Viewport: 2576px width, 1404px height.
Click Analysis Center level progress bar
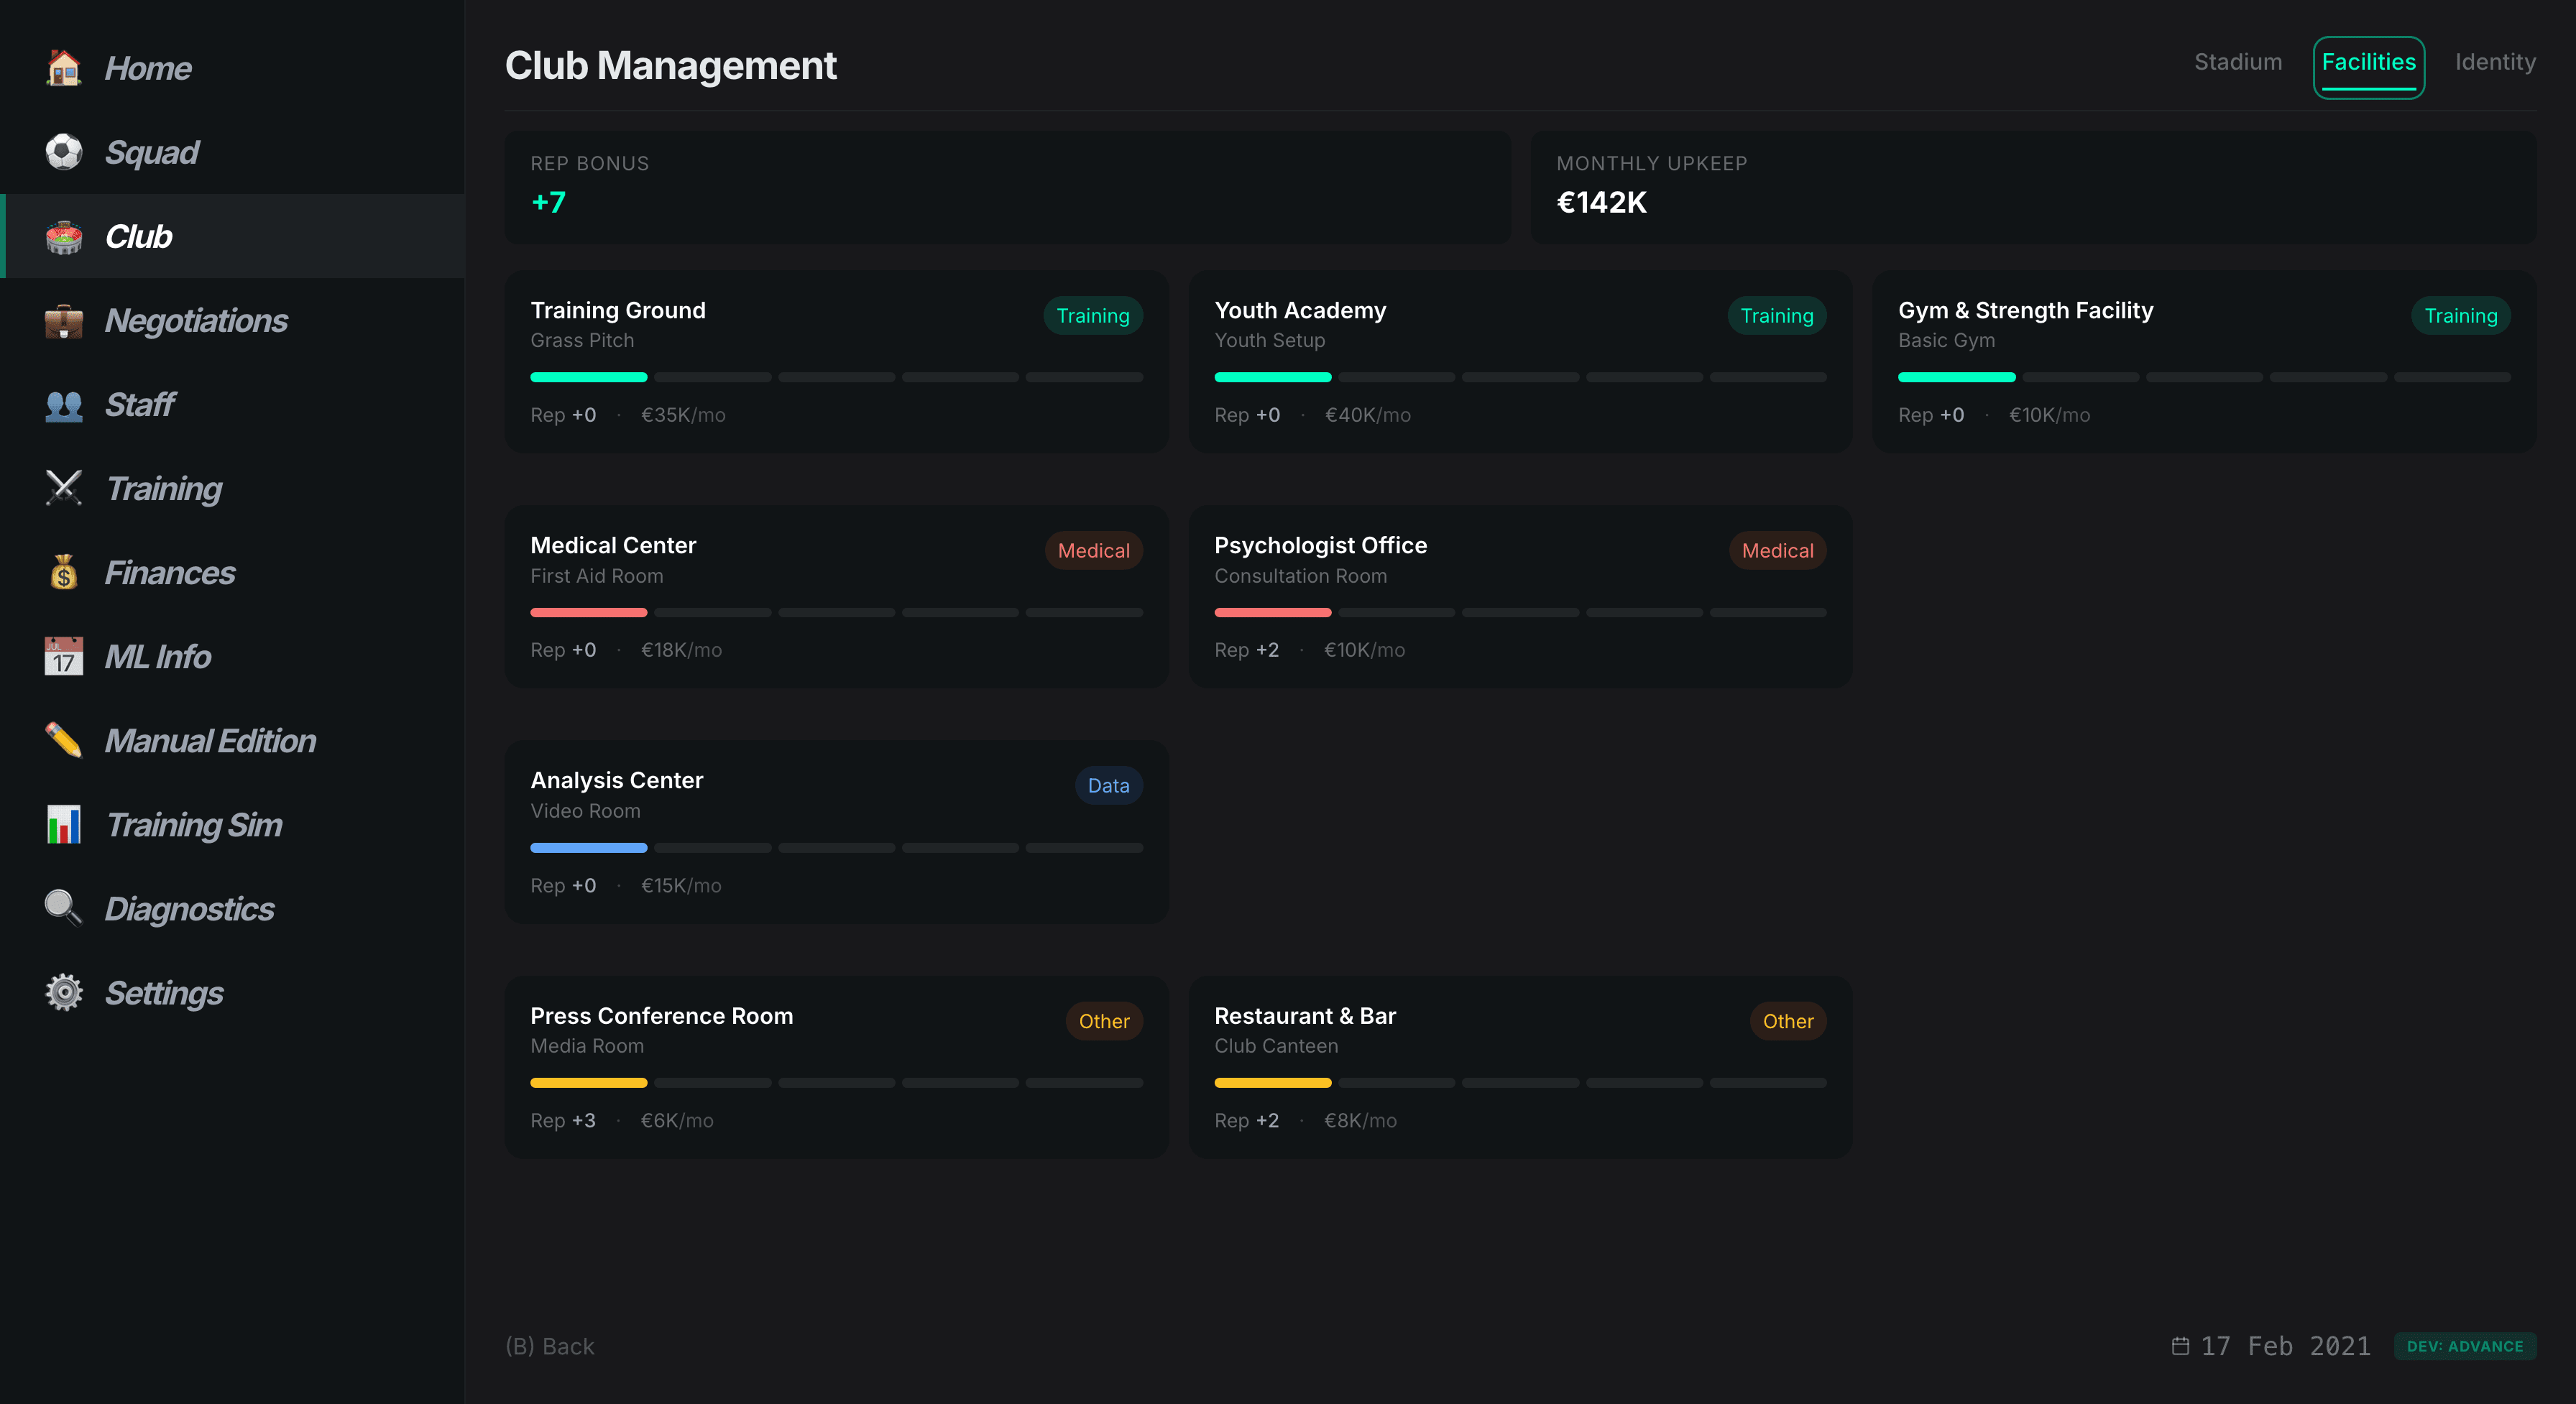click(836, 848)
